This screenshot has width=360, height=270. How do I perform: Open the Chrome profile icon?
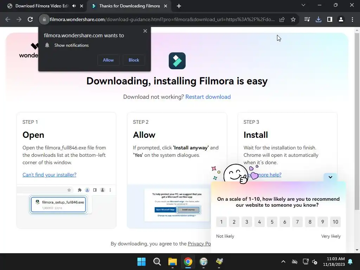(x=341, y=20)
